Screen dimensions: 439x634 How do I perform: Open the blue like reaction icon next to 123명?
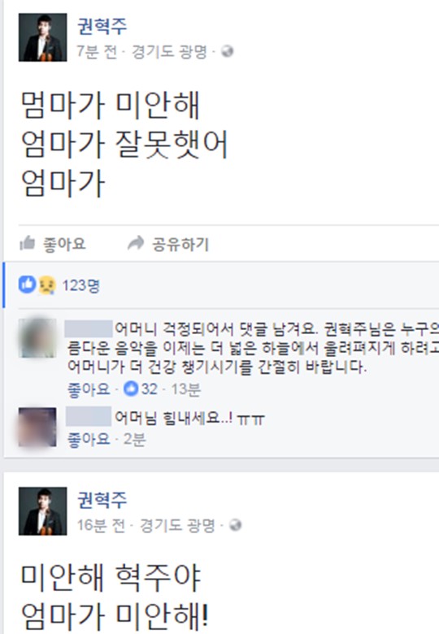tap(27, 284)
